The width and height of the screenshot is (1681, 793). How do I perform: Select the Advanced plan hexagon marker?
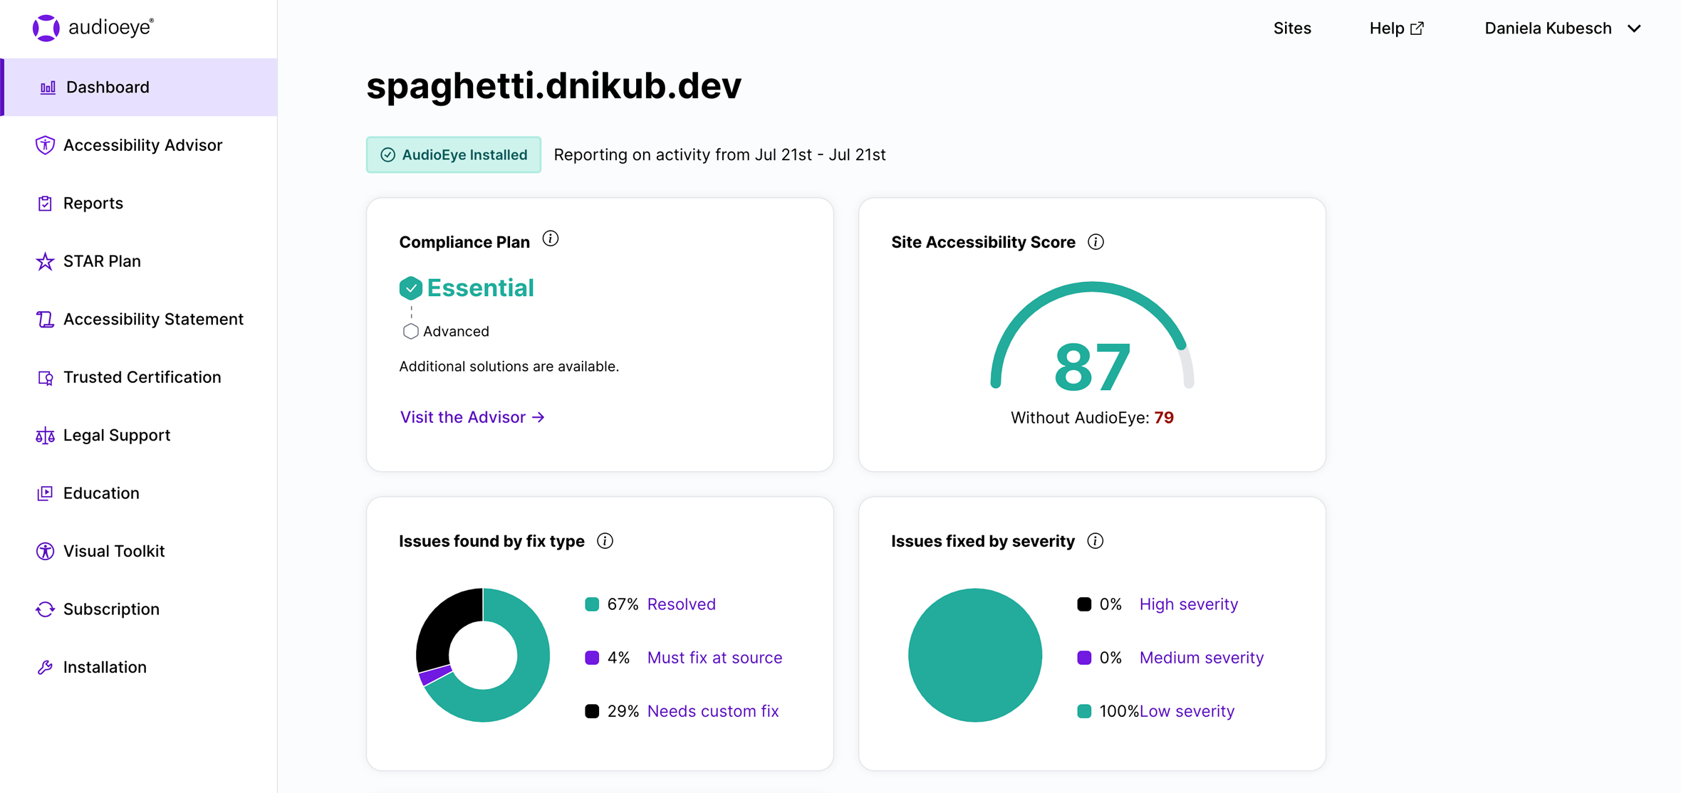click(x=410, y=331)
